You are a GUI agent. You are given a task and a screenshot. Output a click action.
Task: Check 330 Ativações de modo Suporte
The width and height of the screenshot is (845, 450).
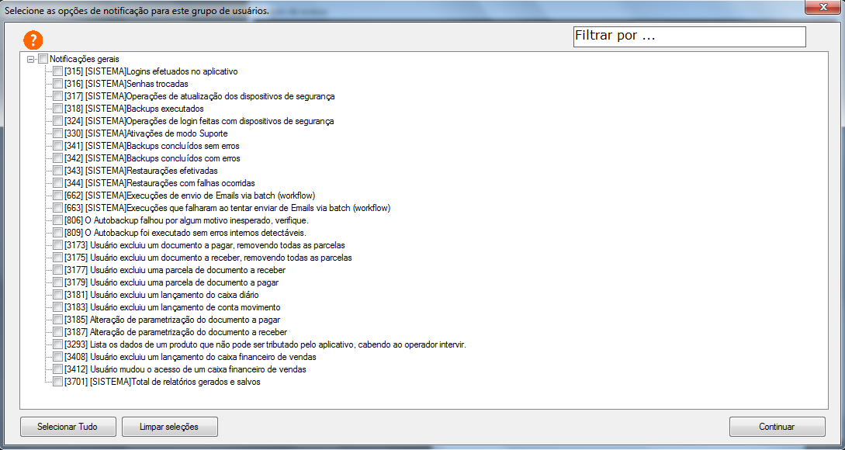57,133
